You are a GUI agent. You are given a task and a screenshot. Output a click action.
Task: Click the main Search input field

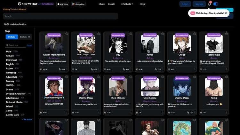point(60,16)
